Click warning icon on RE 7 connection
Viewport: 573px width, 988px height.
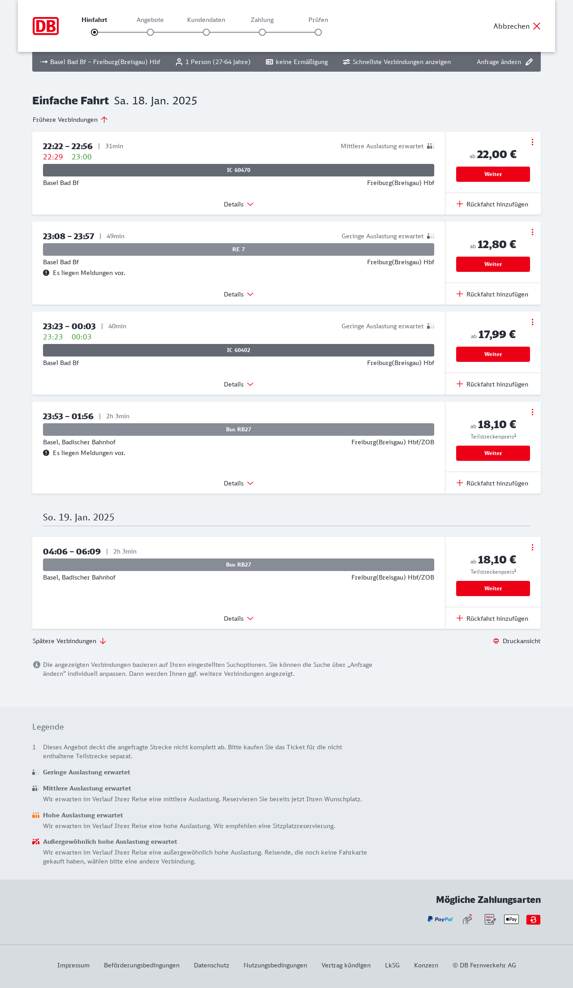46,273
